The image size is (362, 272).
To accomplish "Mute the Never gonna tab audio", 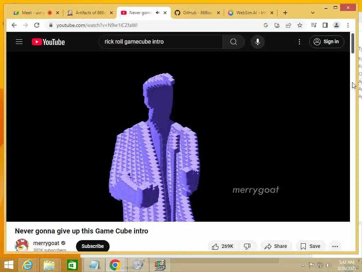I will pyautogui.click(x=157, y=13).
